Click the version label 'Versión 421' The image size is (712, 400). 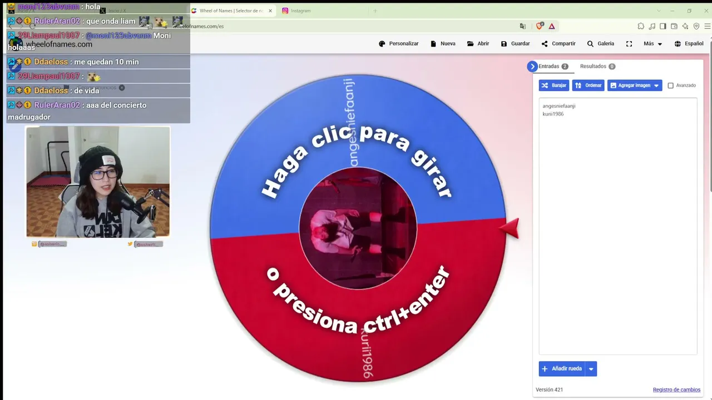[x=549, y=390]
